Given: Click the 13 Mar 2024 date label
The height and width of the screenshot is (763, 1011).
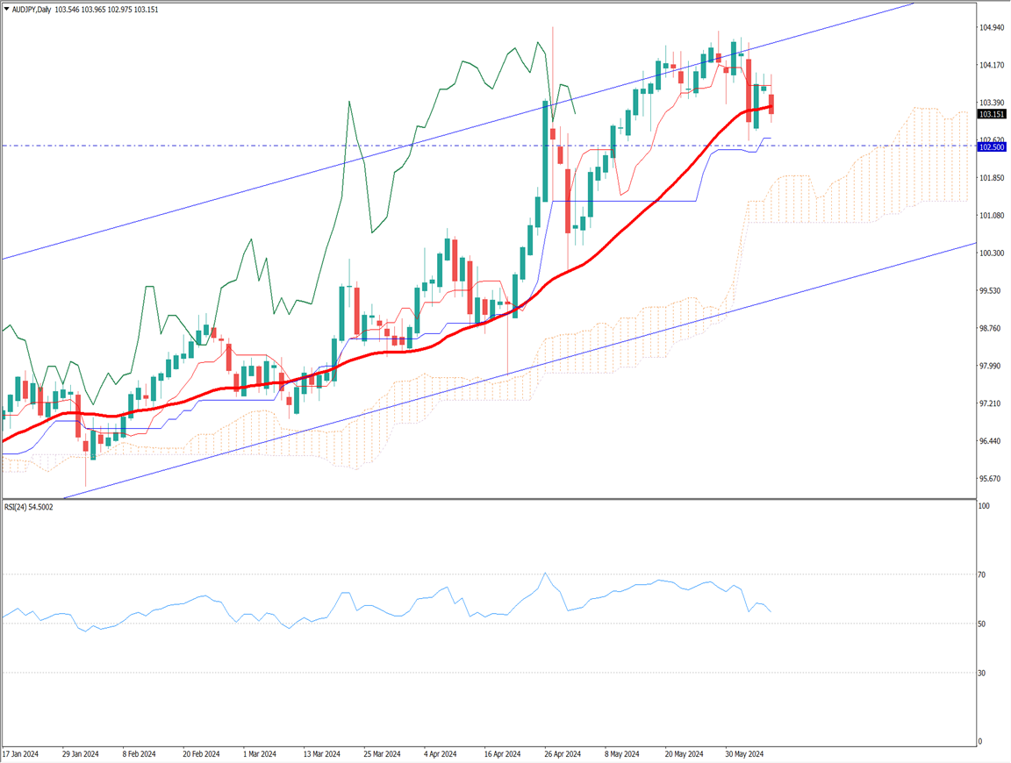Looking at the screenshot, I should click(320, 753).
